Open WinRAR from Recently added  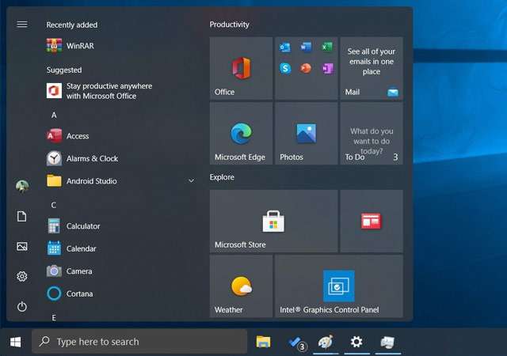click(x=79, y=46)
